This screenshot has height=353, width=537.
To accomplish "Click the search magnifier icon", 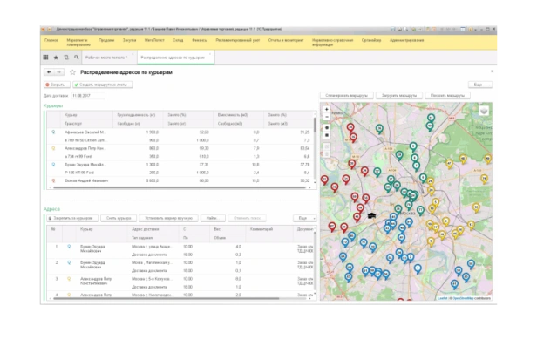I will point(75,58).
